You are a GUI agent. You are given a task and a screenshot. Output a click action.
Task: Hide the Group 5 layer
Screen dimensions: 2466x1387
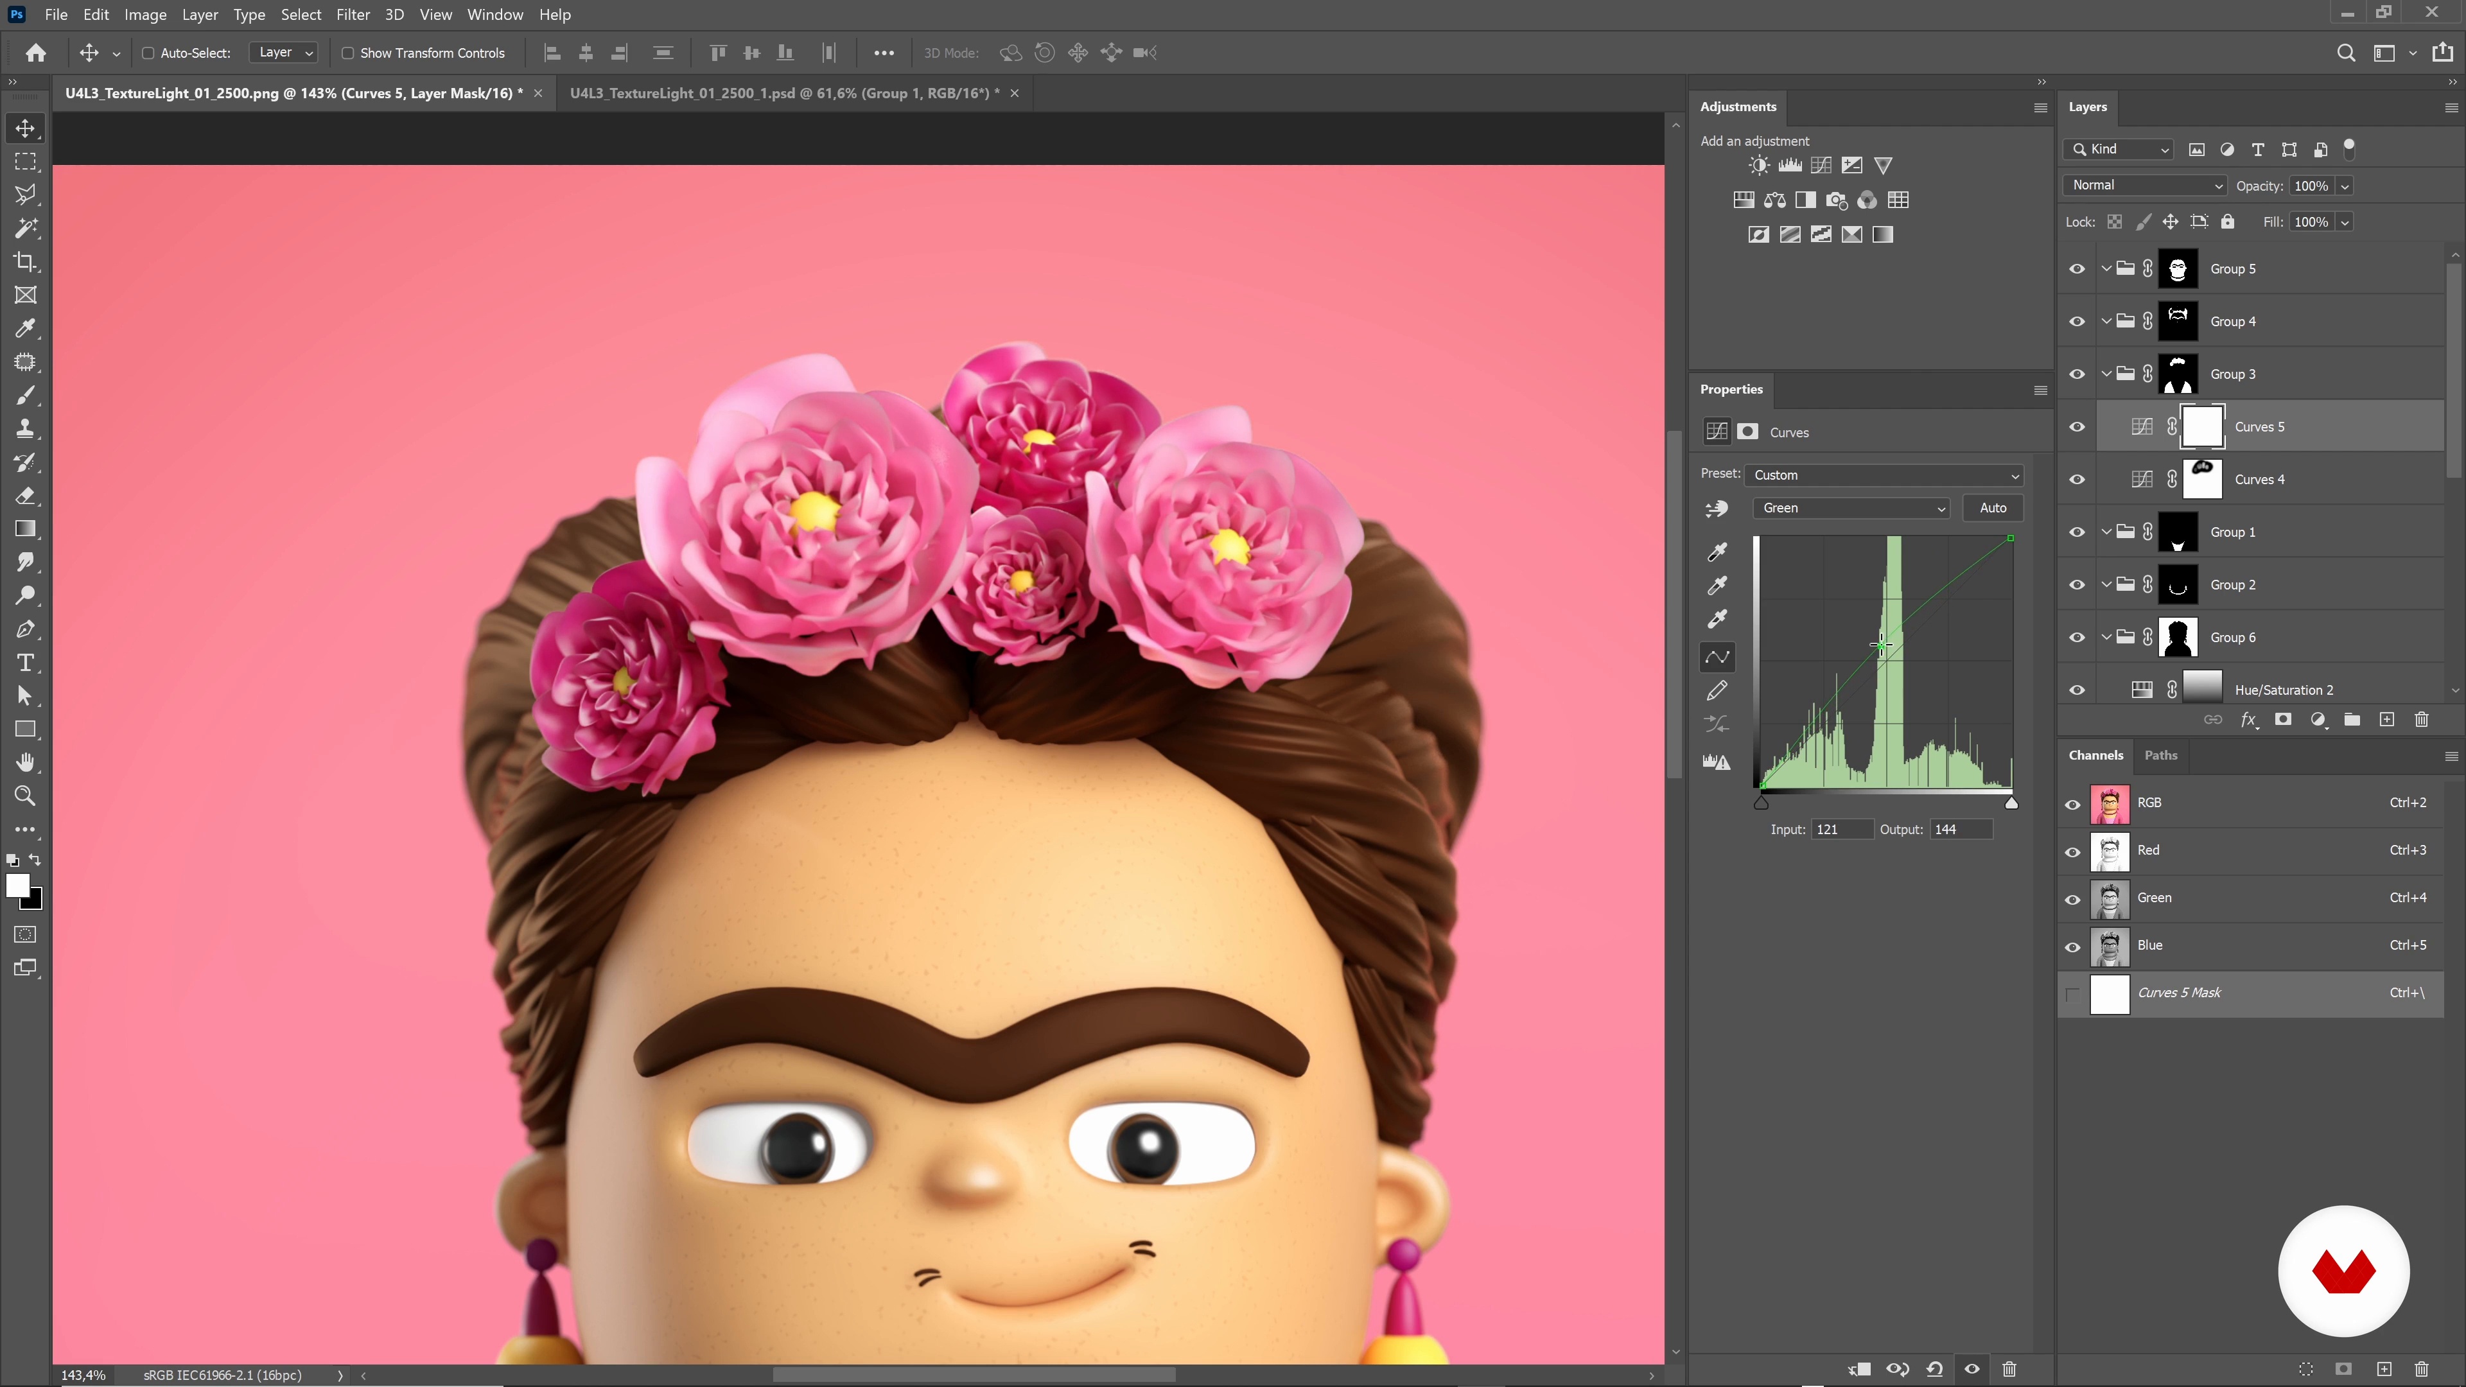[x=2076, y=269]
